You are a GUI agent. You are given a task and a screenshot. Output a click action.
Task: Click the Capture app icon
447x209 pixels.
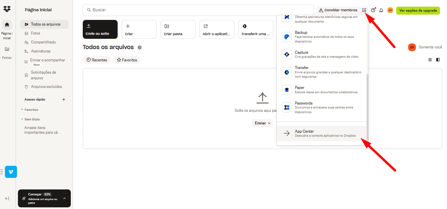click(x=287, y=54)
